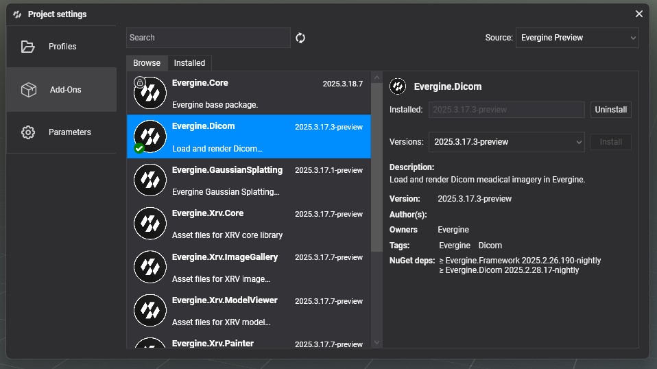Viewport: 657px width, 369px height.
Task: Click the Profiles folder icon in sidebar
Action: point(28,47)
